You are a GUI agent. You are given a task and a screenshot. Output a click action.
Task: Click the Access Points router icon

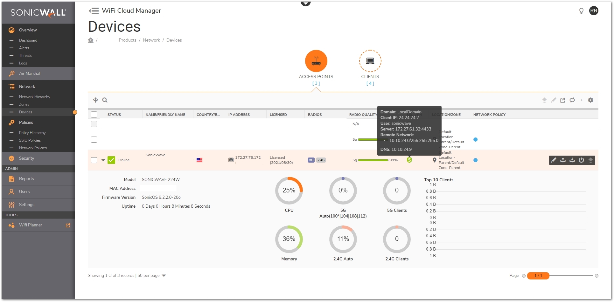point(316,61)
